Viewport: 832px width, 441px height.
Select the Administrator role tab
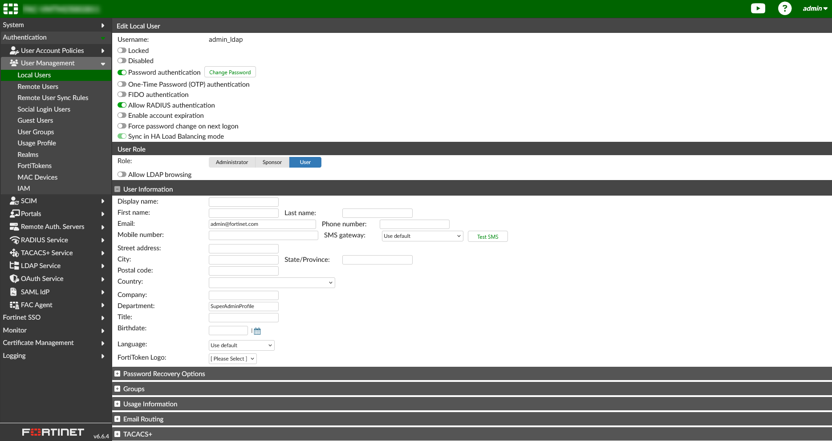[232, 162]
